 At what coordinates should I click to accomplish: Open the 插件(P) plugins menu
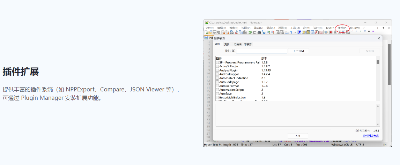tap(342, 28)
